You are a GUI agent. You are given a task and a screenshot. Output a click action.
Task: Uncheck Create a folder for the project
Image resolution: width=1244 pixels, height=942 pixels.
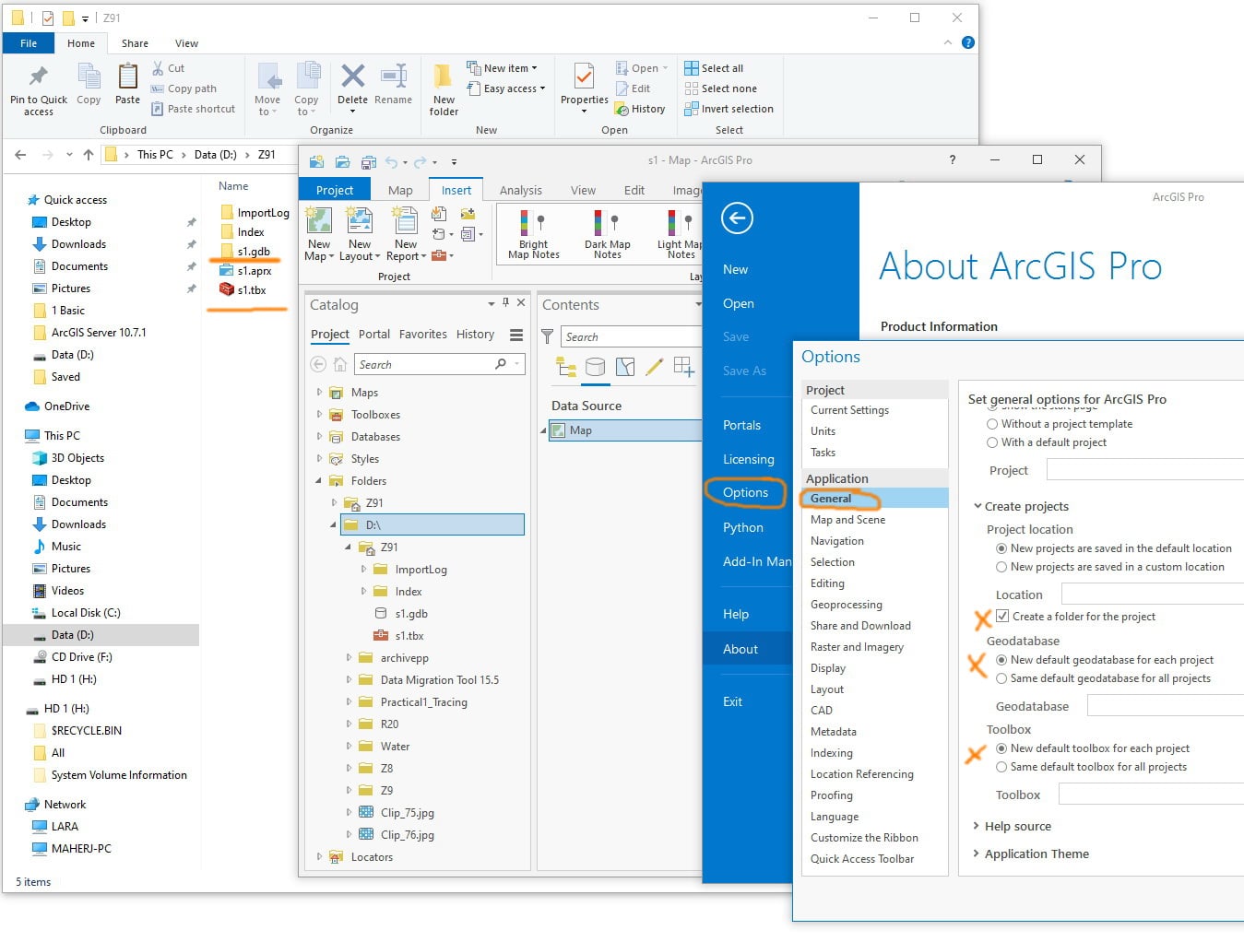coord(1002,617)
